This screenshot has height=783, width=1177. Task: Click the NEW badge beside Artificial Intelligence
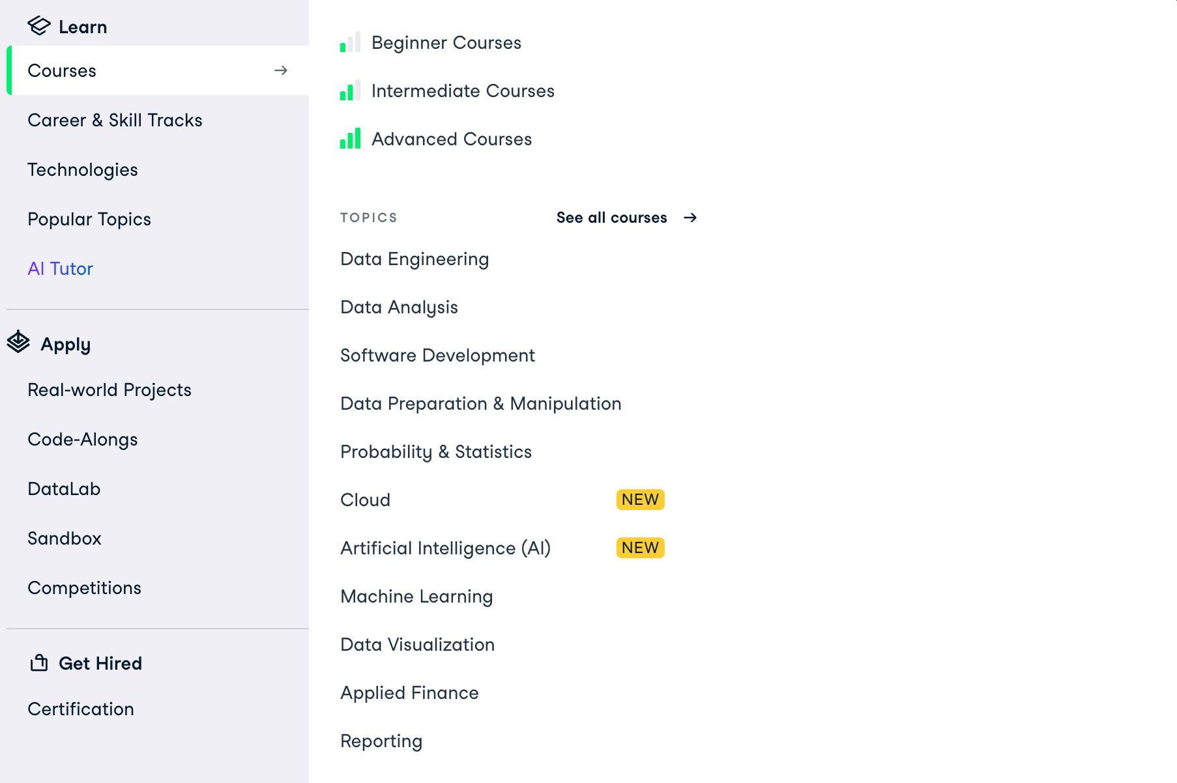click(x=640, y=548)
